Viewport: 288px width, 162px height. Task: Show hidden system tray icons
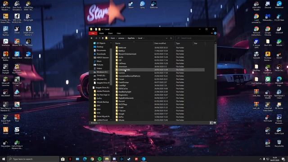click(x=260, y=159)
